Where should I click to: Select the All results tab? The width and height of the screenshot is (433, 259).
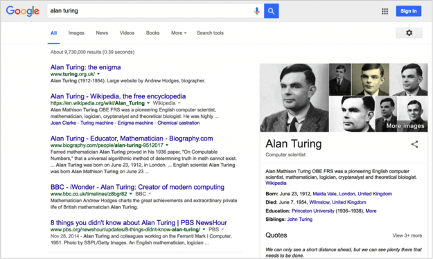point(53,33)
